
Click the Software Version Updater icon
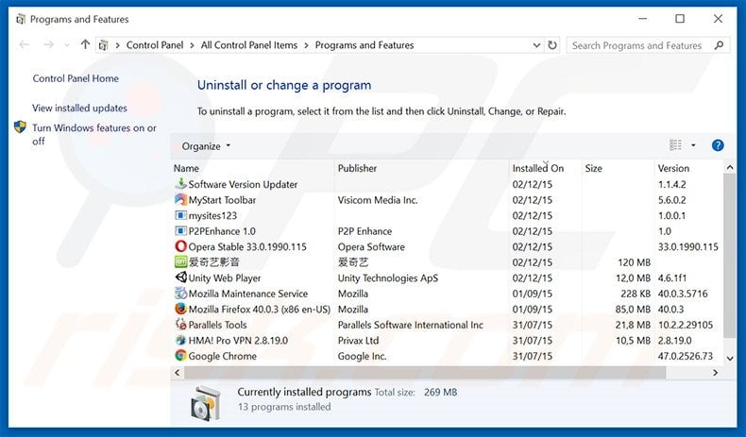(x=180, y=183)
